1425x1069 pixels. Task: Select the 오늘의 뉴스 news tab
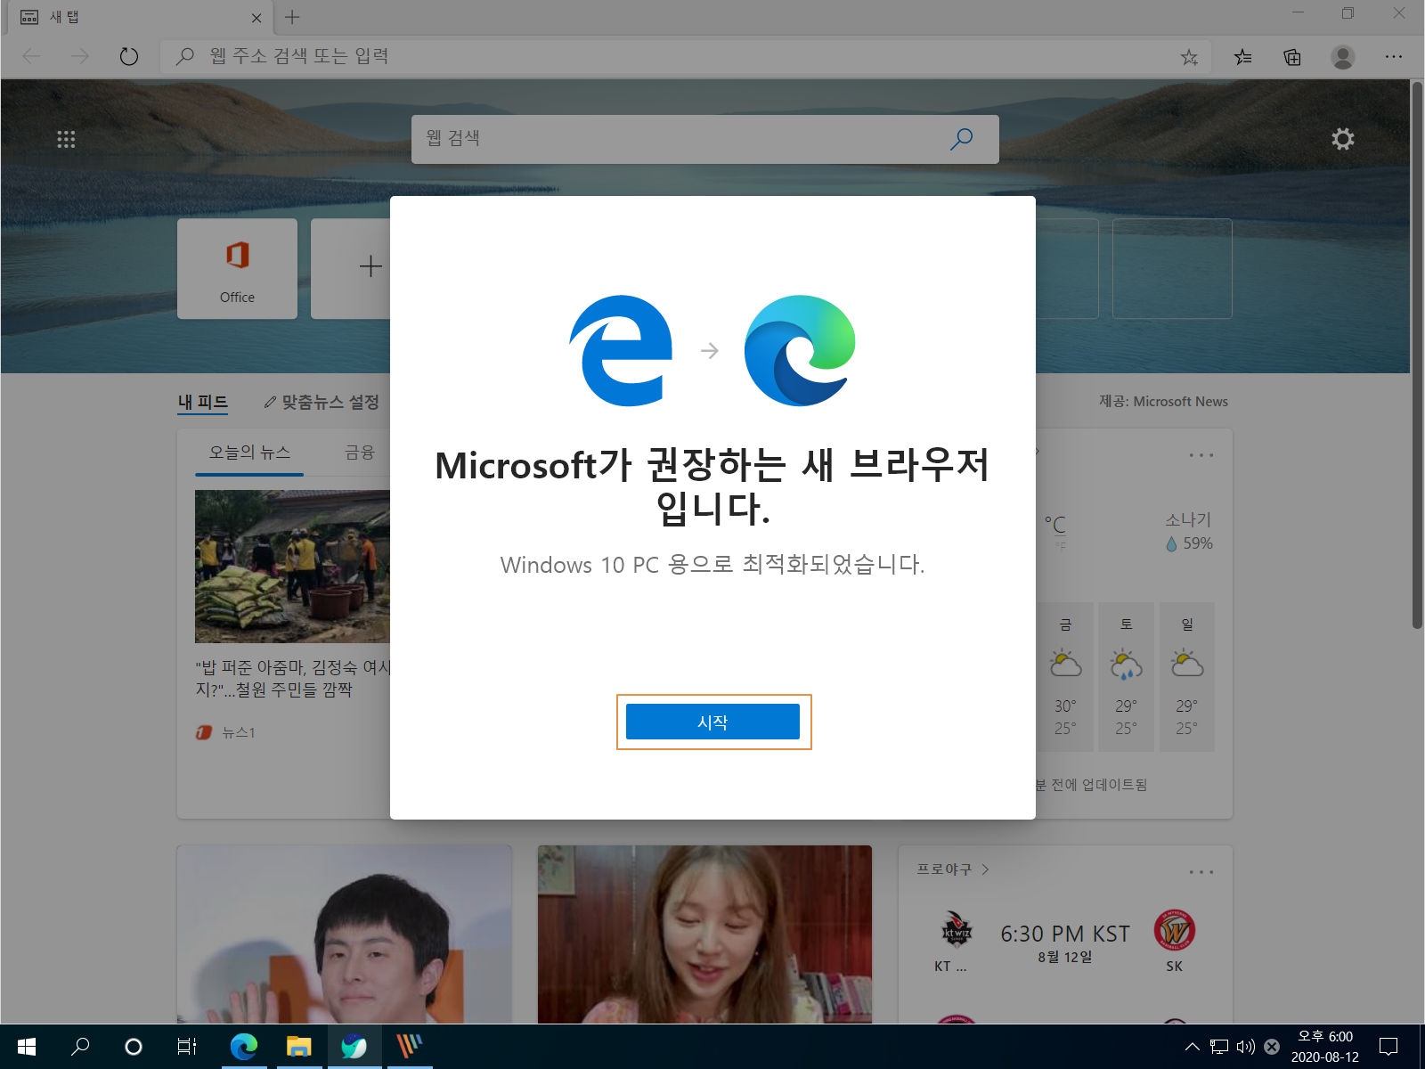click(249, 453)
